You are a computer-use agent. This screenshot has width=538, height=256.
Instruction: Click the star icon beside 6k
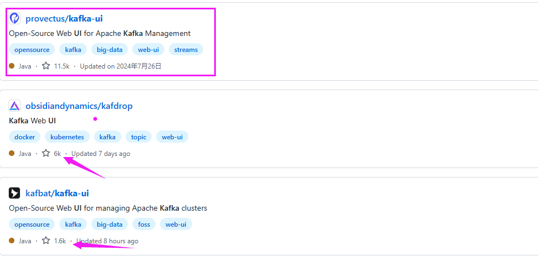[46, 153]
